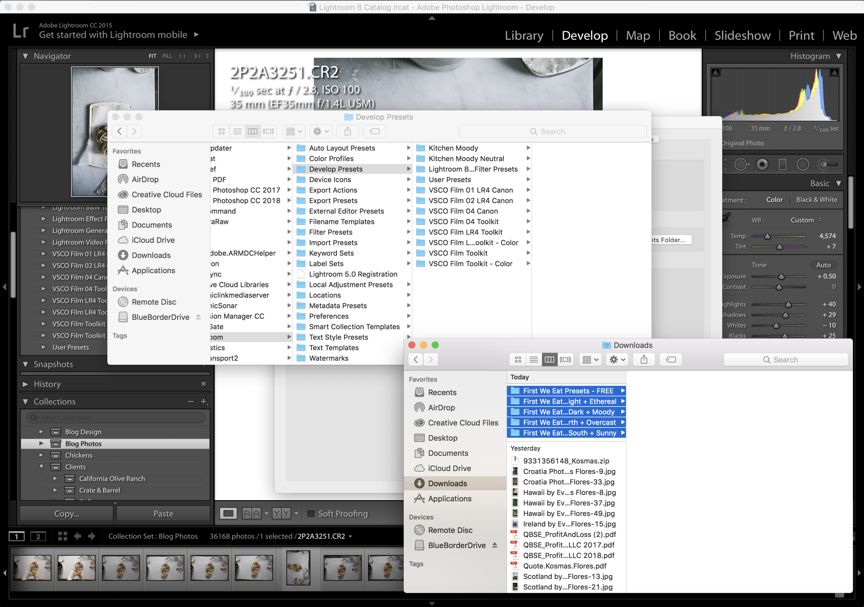The width and height of the screenshot is (864, 607).
Task: Click the Before/After view RA icon
Action: 251,513
